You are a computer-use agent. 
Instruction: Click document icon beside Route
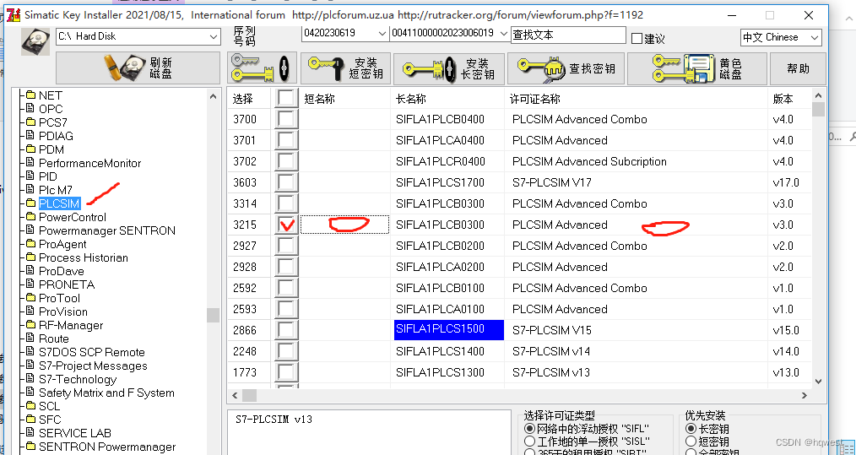[30, 339]
